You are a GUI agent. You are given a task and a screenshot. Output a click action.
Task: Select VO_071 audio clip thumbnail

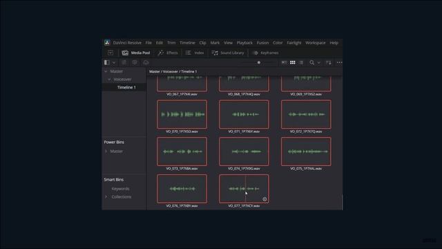pyautogui.click(x=244, y=114)
